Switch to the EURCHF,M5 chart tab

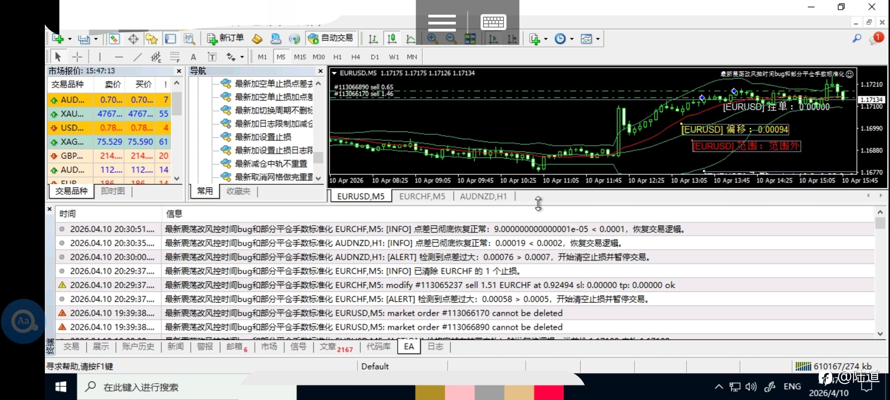422,196
